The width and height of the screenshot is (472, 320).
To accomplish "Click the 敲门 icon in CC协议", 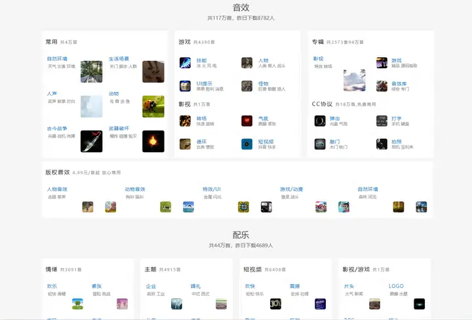I will click(320, 144).
